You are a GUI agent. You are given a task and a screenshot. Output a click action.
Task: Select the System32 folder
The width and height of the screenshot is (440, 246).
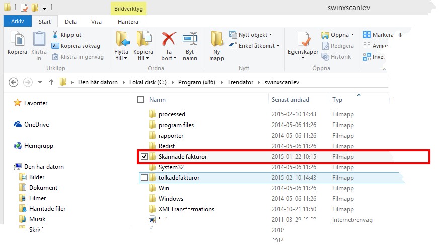pyautogui.click(x=171, y=167)
